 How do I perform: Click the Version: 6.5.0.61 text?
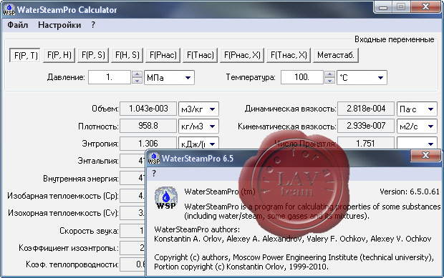410,192
